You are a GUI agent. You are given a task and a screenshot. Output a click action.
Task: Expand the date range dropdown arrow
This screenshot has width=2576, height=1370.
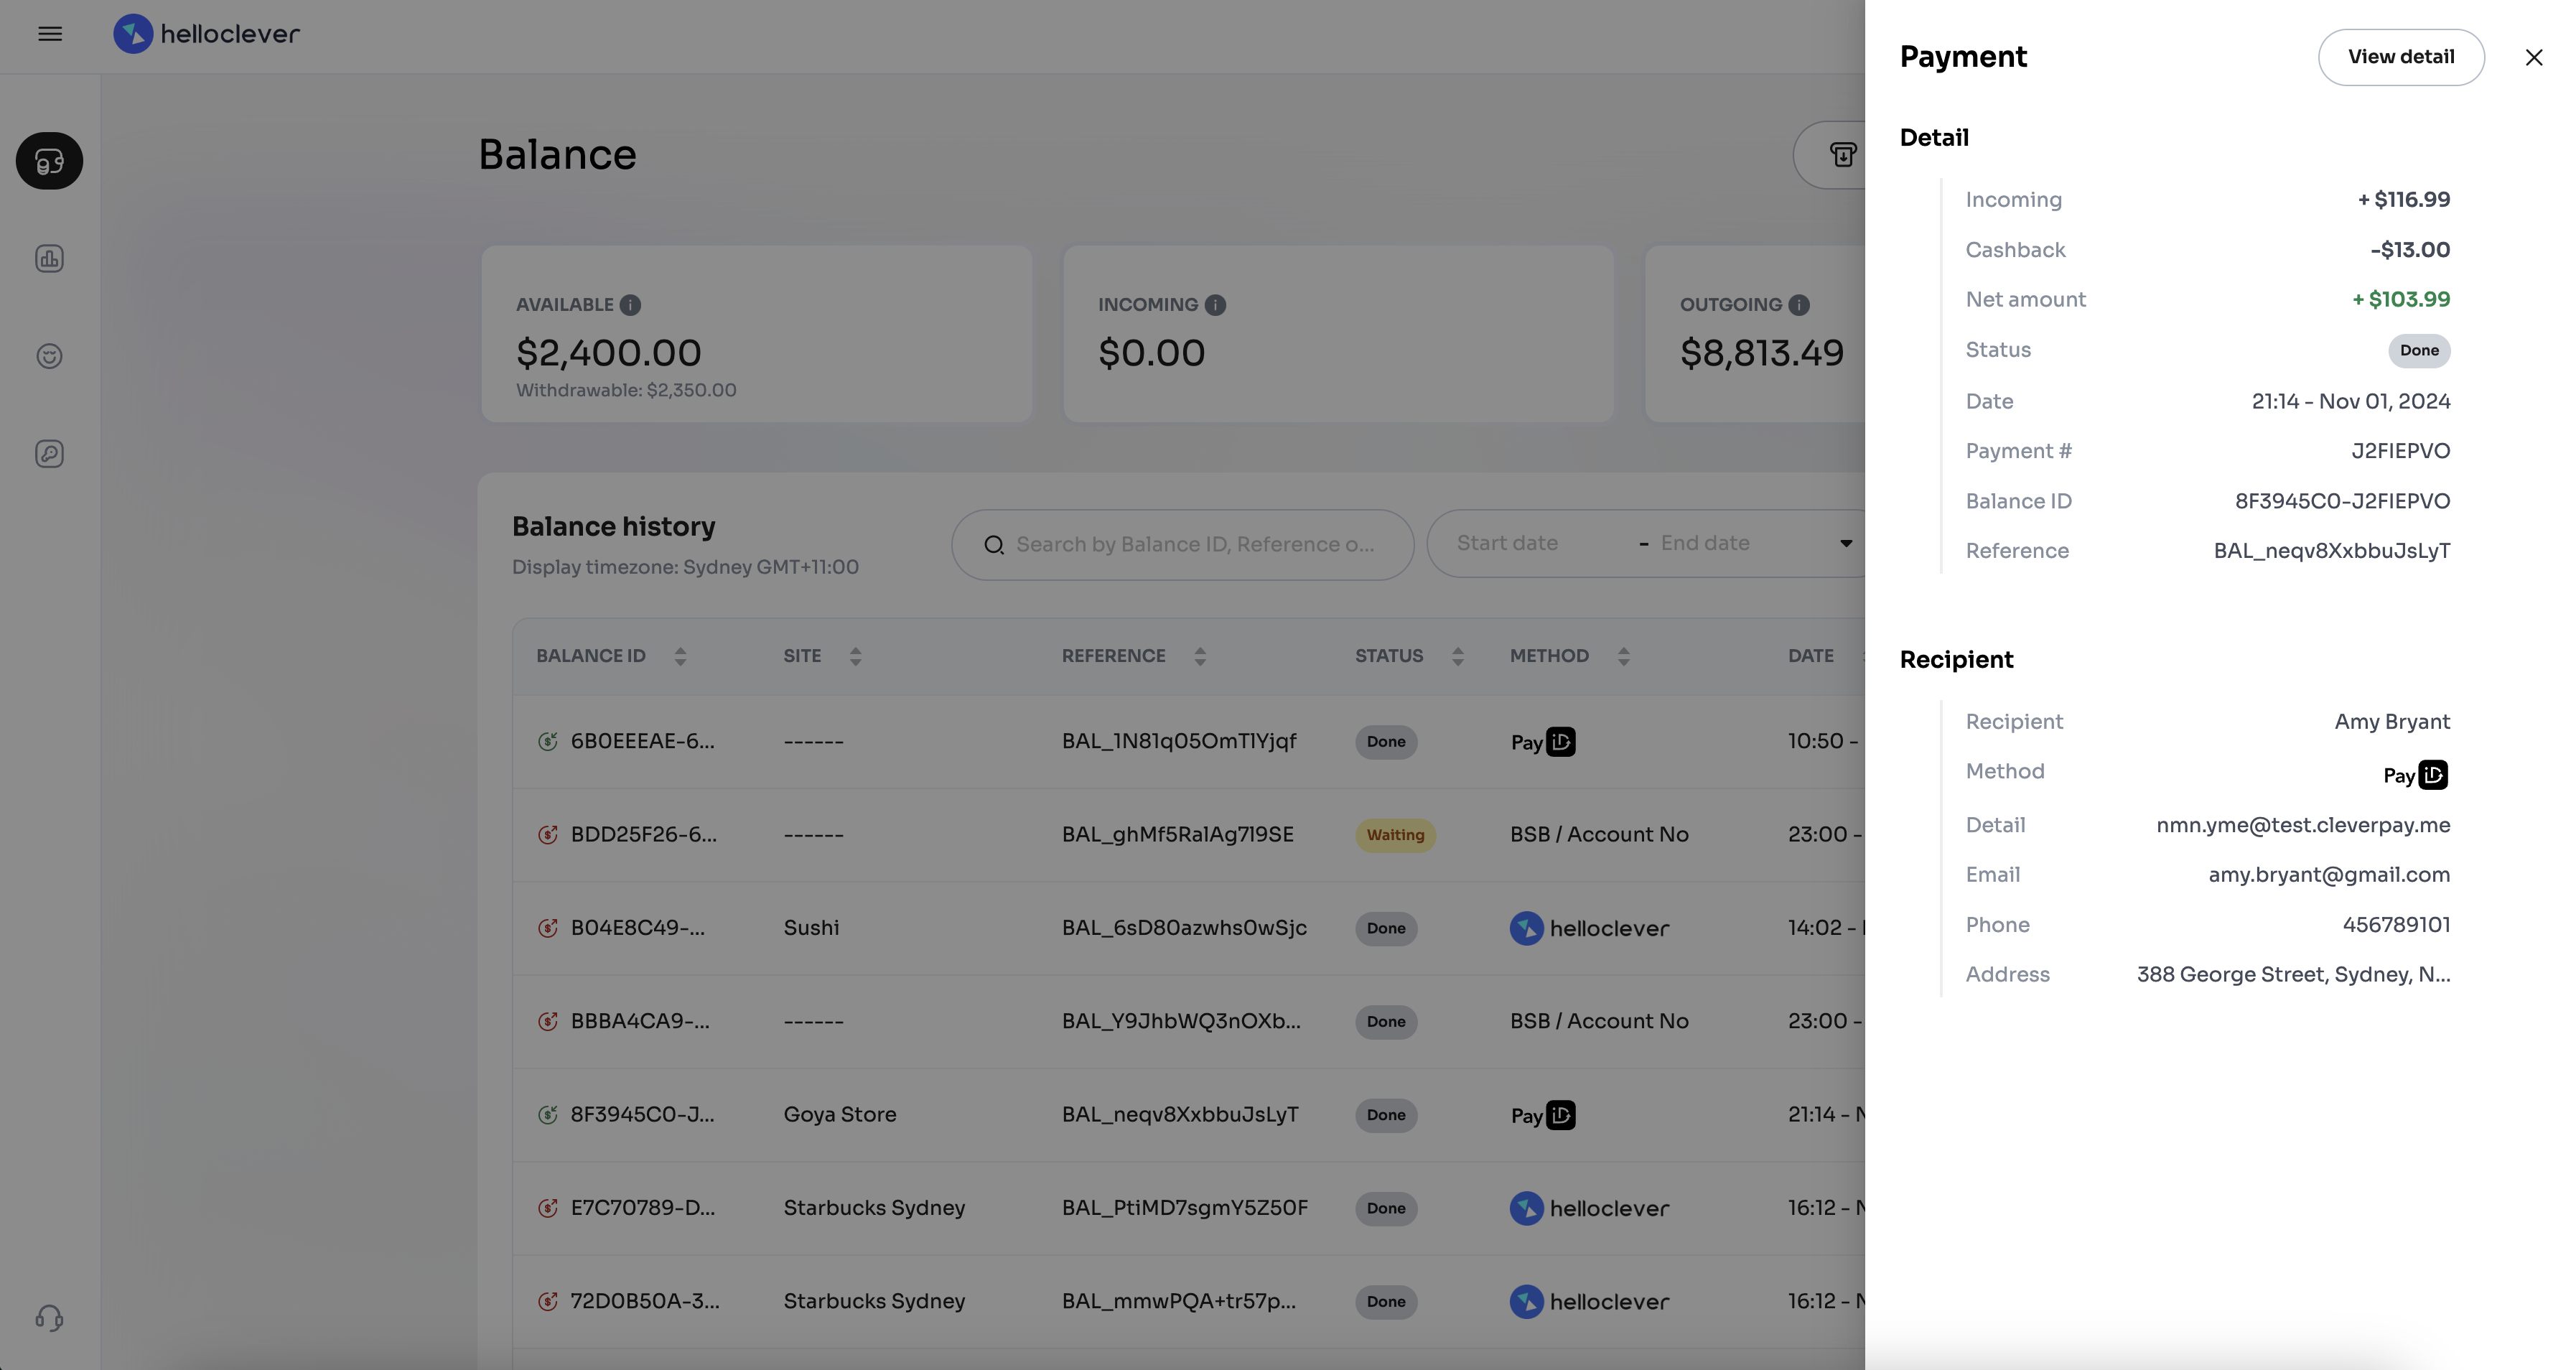1846,544
